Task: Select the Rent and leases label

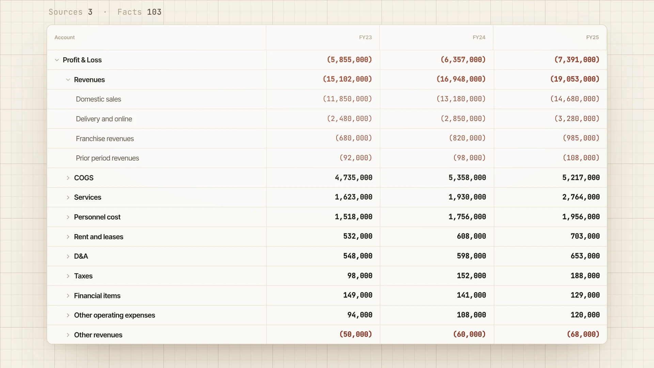Action: (x=98, y=237)
